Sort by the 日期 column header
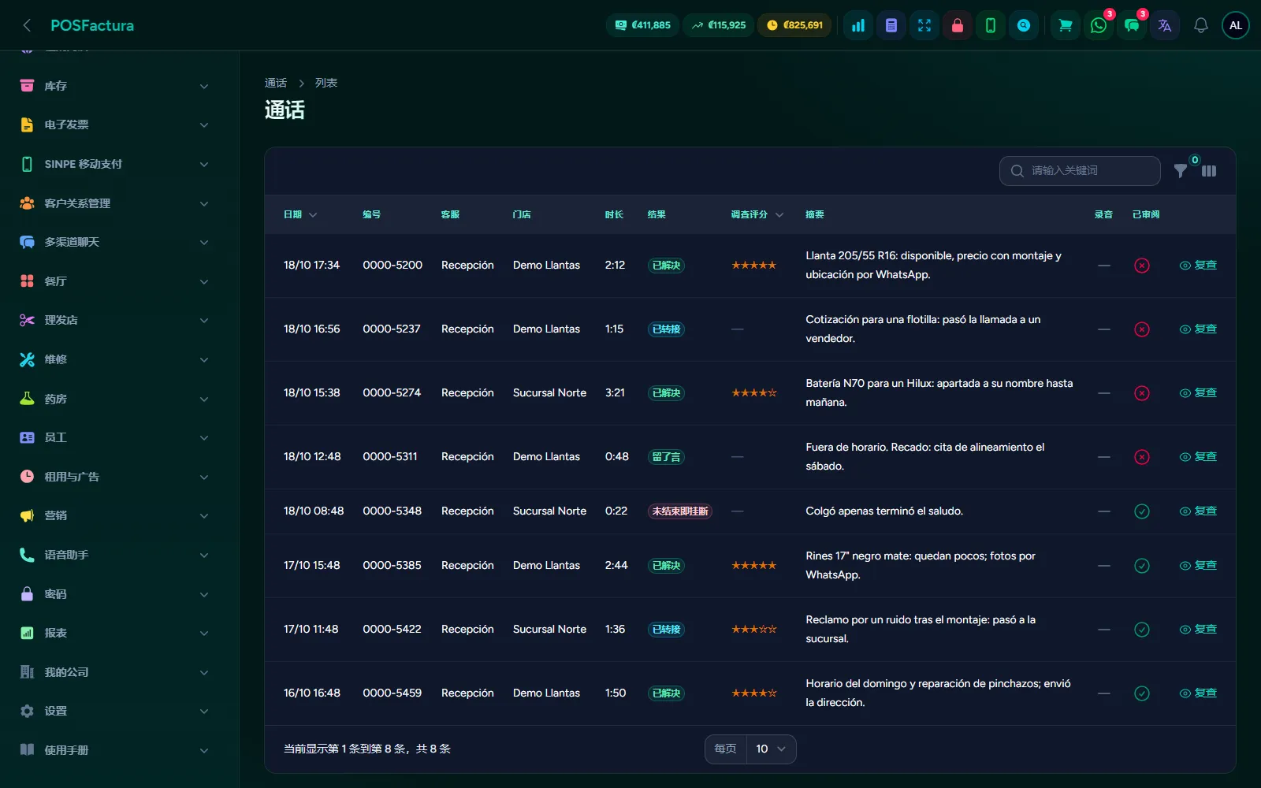This screenshot has width=1261, height=788. [x=300, y=214]
